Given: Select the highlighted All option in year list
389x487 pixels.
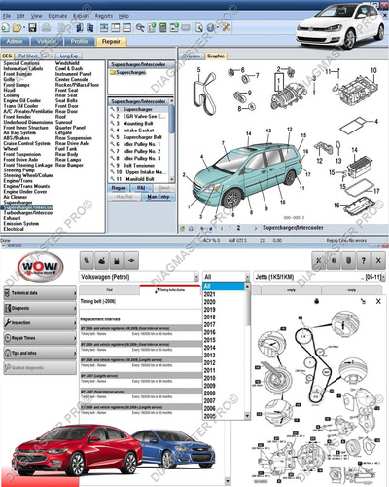Looking at the screenshot, I should click(x=224, y=286).
